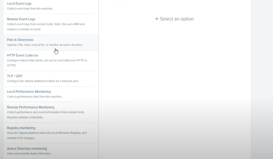This screenshot has width=273, height=159.
Task: Click the 'Configure tokens that clients can use' text
Action: pos(47,60)
